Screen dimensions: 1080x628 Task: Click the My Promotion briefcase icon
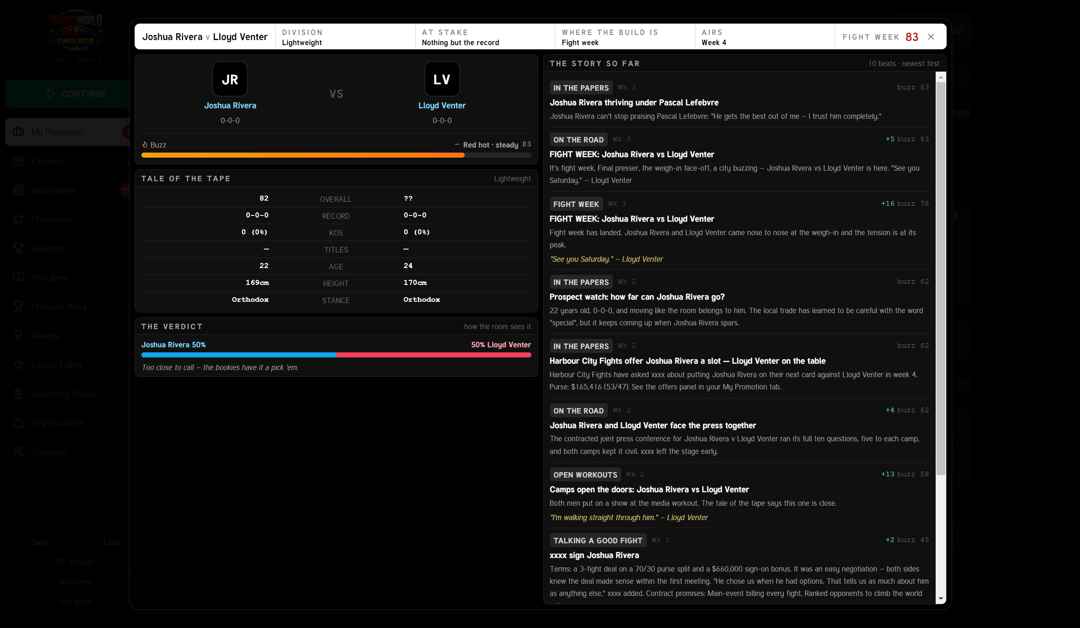[19, 132]
